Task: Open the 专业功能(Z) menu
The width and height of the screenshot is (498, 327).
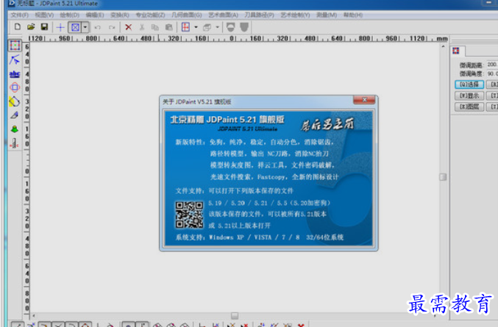Action: 150,15
